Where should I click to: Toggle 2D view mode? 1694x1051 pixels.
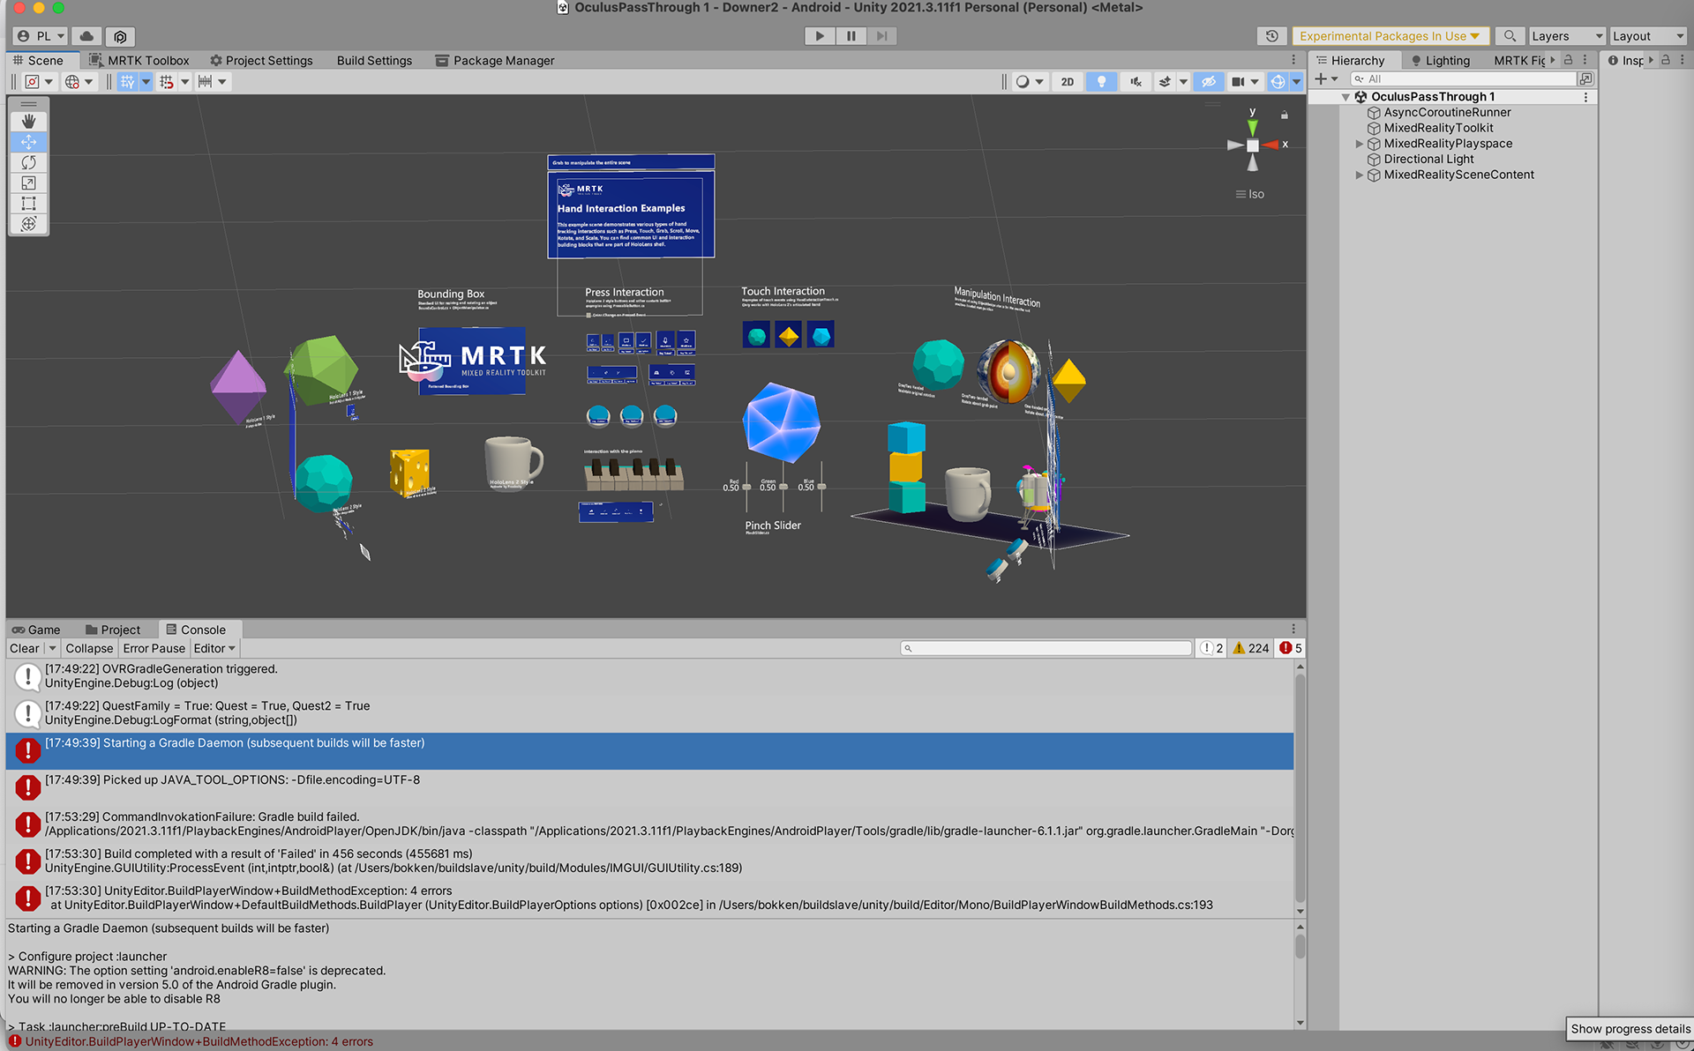coord(1068,82)
